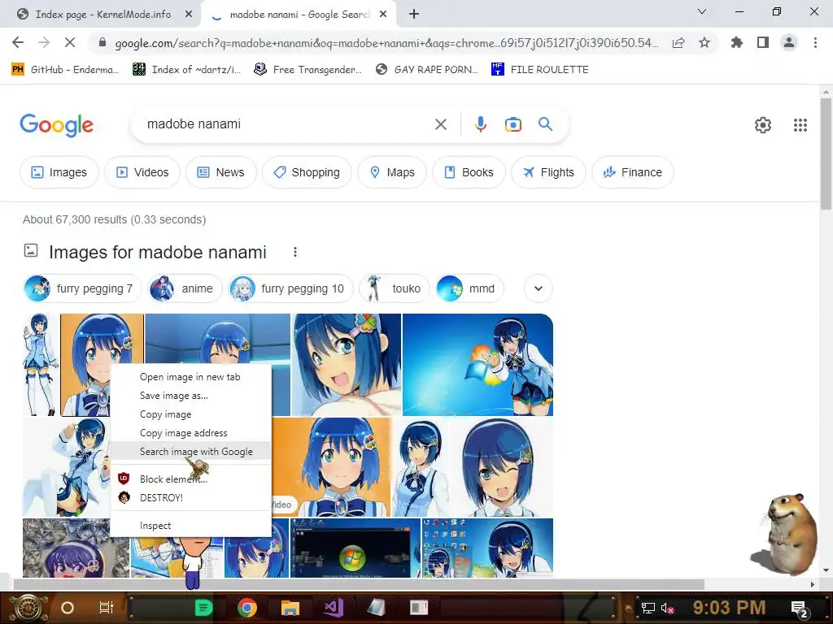Expand more image filter chips

point(539,288)
